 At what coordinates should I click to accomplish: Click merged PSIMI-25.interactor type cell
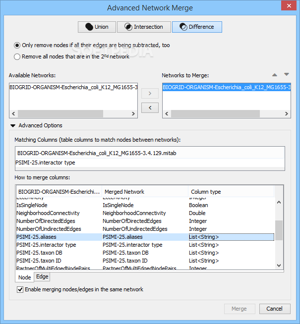145,245
